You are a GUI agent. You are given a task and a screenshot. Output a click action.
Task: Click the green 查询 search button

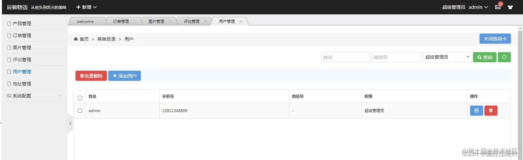click(485, 57)
